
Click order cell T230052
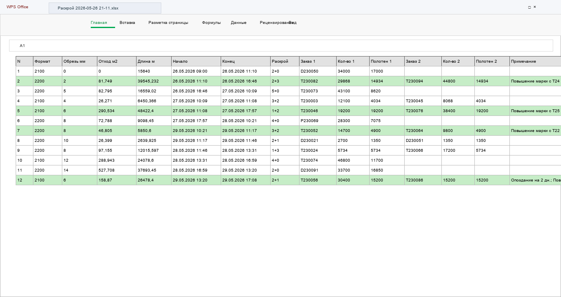click(x=318, y=131)
